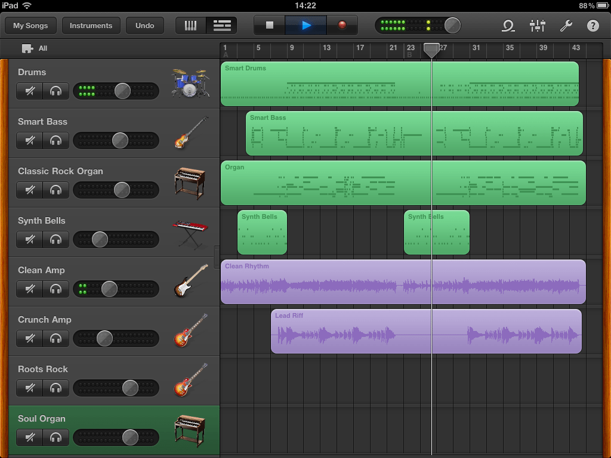Click the playhead marker on the ruler

[x=431, y=50]
